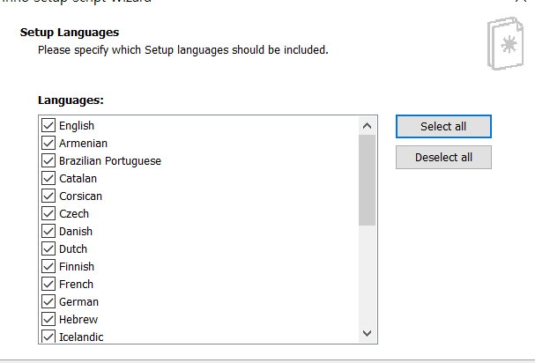The image size is (535, 363).
Task: Disable the Finnish checkbox
Action: [x=48, y=266]
